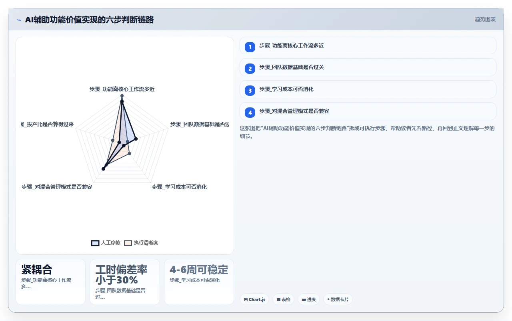This screenshot has width=512, height=321.
Task: Click the 趋势图表 label in header
Action: pos(485,19)
